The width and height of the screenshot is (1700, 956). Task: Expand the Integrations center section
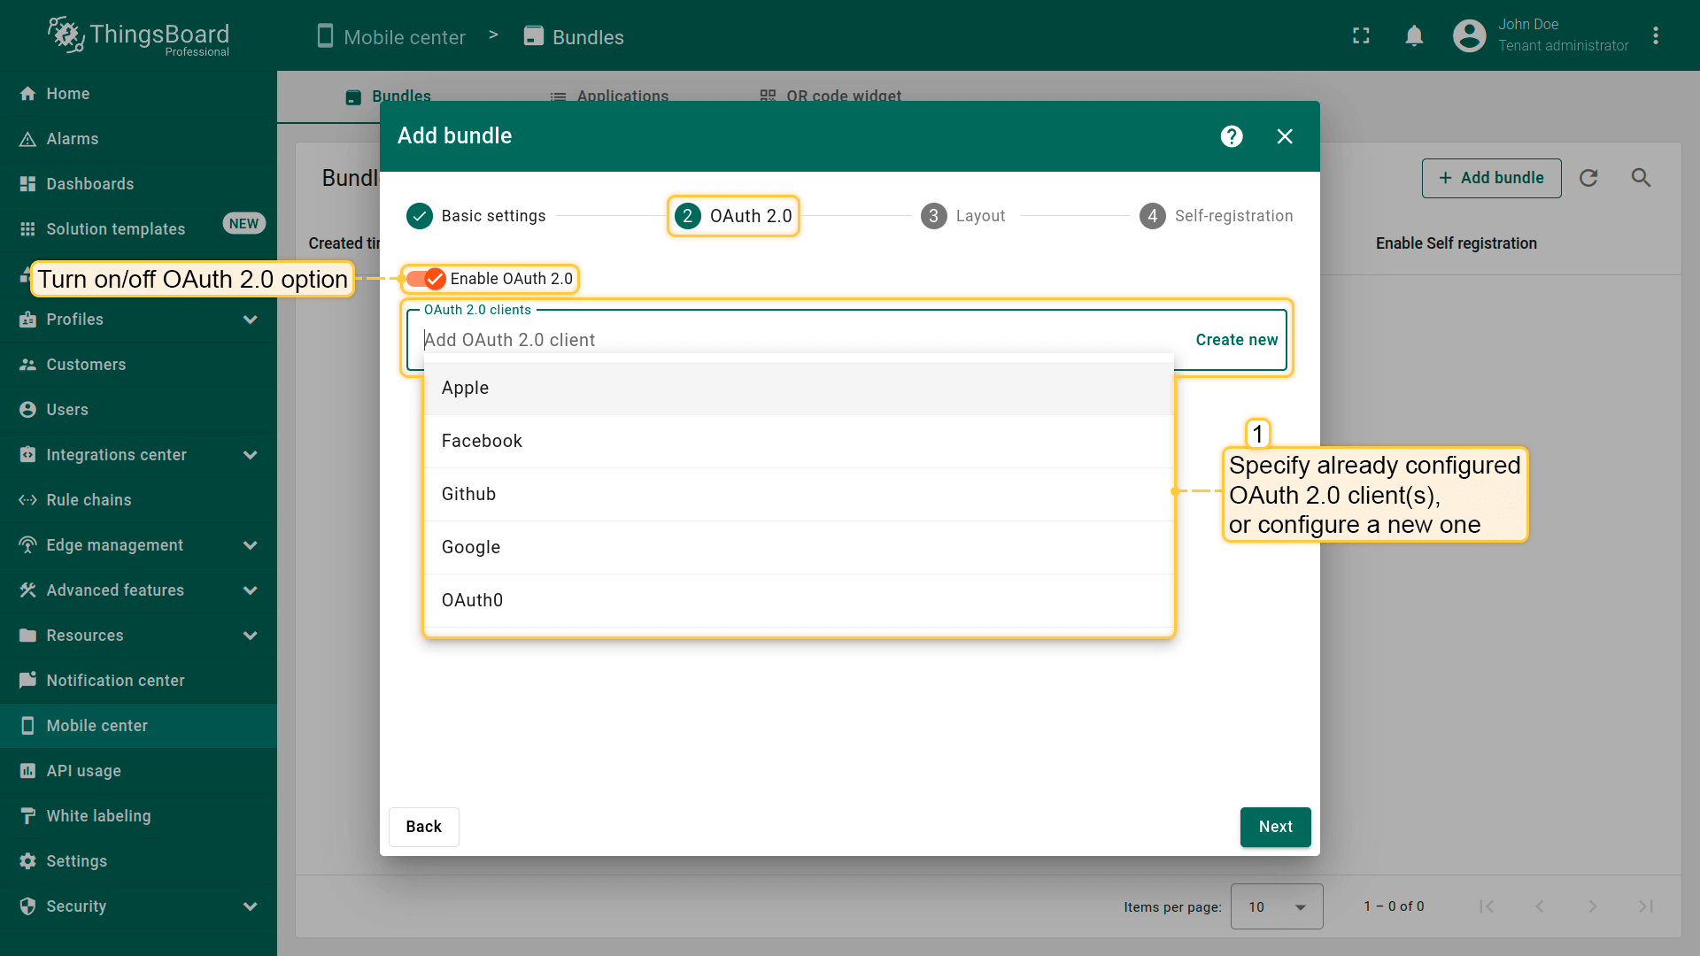pos(250,455)
